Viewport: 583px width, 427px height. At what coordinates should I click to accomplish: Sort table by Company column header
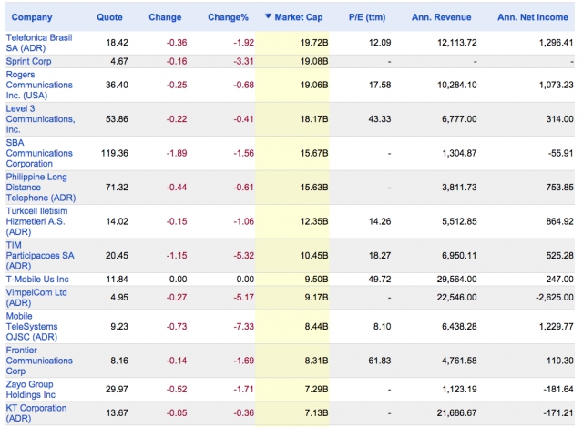[x=32, y=17]
